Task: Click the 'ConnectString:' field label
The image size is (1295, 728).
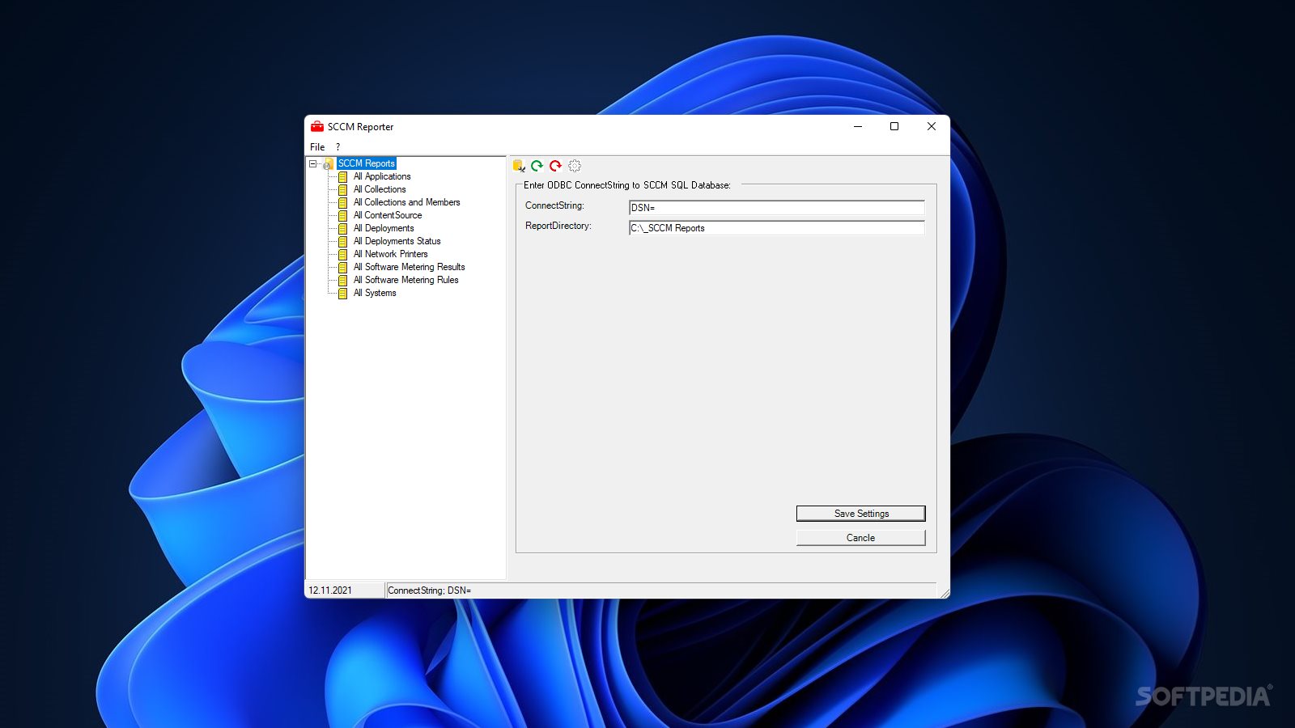Action: [x=554, y=205]
